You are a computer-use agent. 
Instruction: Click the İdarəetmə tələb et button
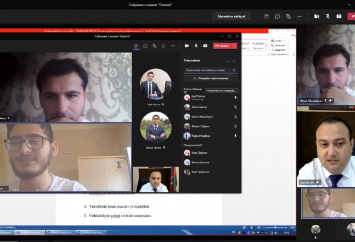pos(232,16)
